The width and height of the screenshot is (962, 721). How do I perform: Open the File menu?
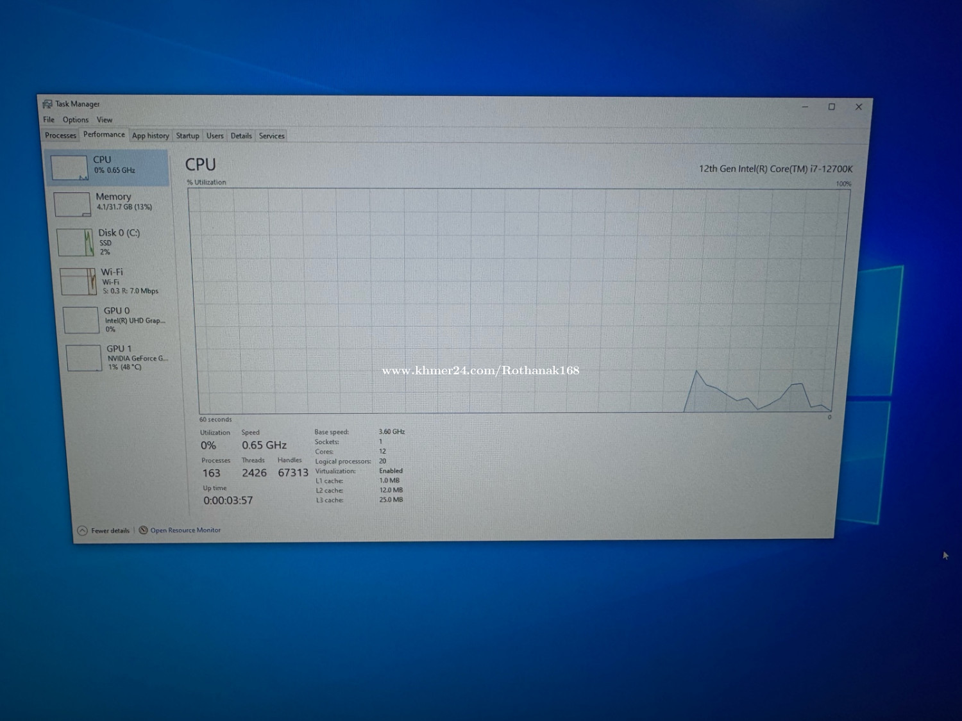point(49,120)
